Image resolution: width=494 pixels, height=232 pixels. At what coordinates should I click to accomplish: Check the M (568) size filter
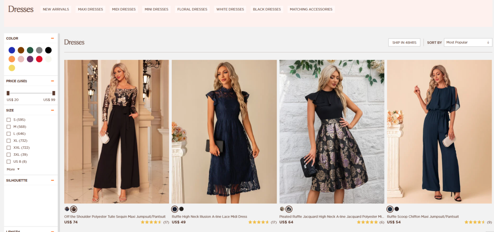point(9,127)
